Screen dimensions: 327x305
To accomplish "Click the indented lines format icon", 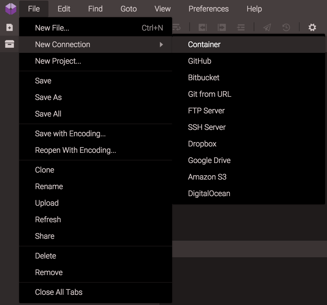I will pyautogui.click(x=241, y=28).
